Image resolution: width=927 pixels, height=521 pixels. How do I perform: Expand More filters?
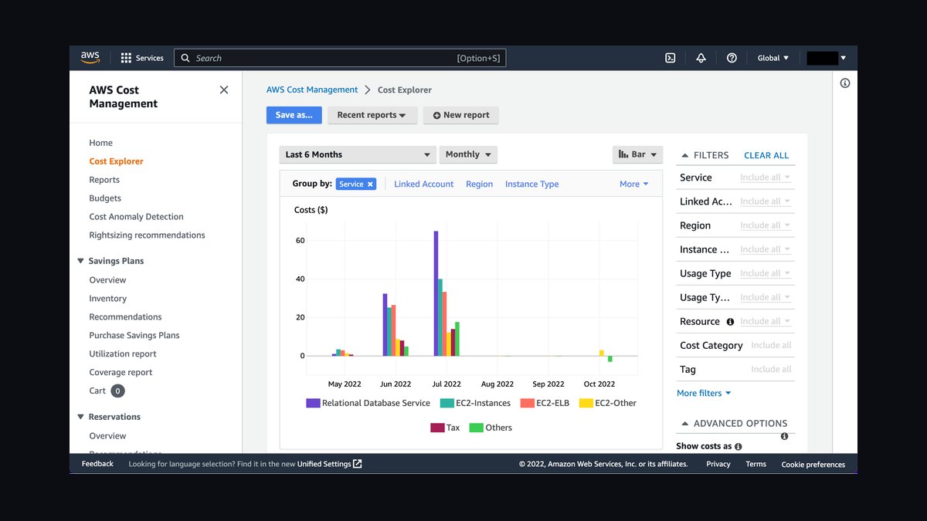(703, 393)
